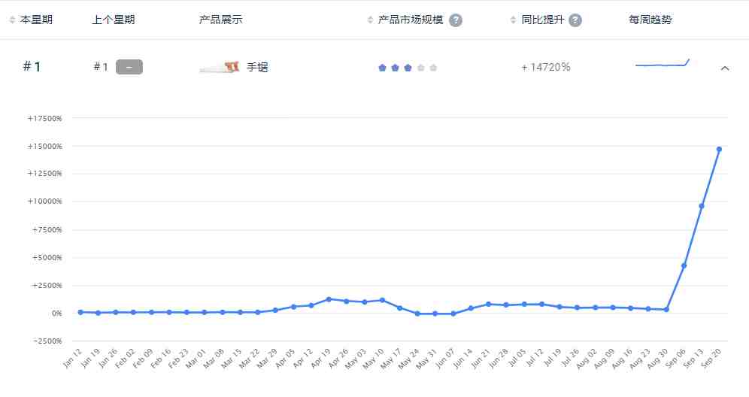Collapse the #1 手锯 row chevron

tap(725, 68)
